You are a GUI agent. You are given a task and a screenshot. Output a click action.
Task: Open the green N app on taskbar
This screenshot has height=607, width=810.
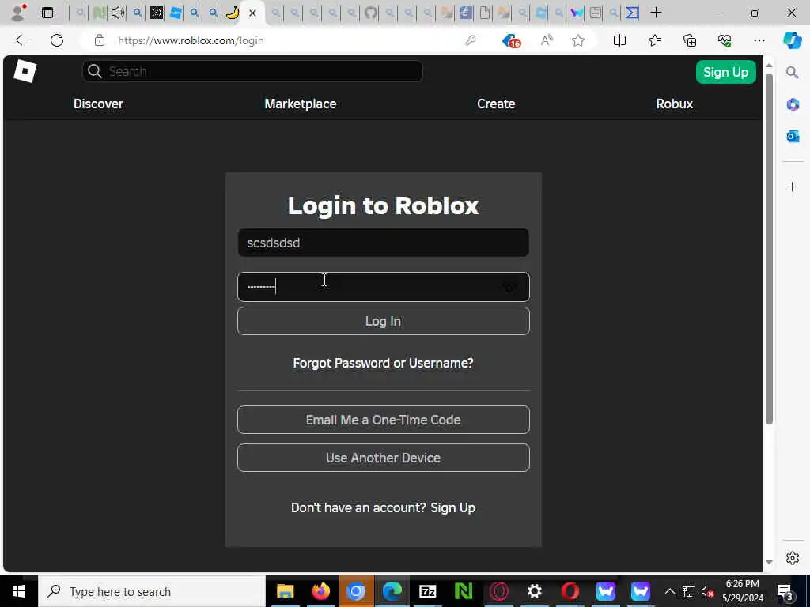(x=464, y=591)
